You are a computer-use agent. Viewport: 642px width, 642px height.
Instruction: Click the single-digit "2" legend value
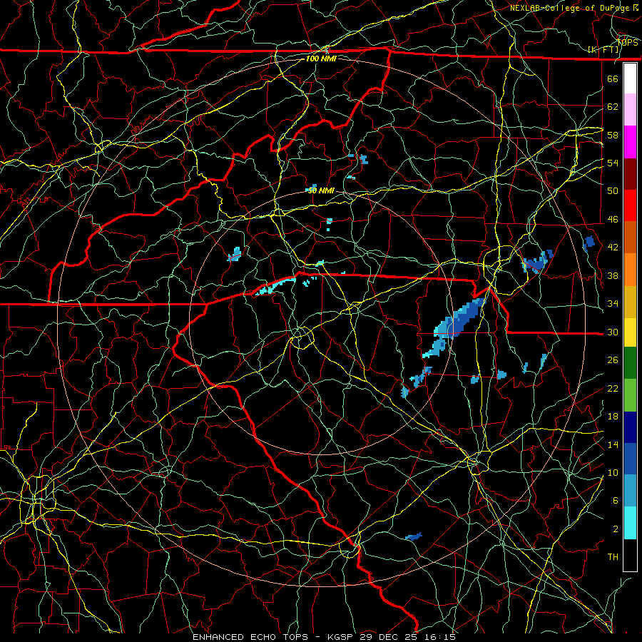click(616, 529)
